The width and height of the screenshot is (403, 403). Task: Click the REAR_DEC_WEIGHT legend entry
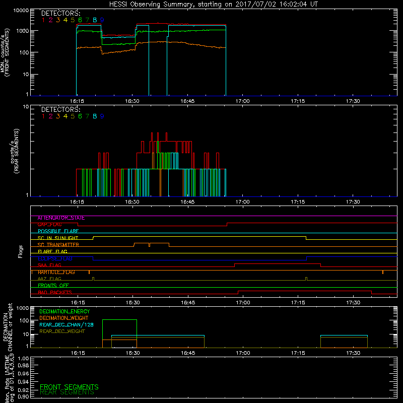[62, 331]
